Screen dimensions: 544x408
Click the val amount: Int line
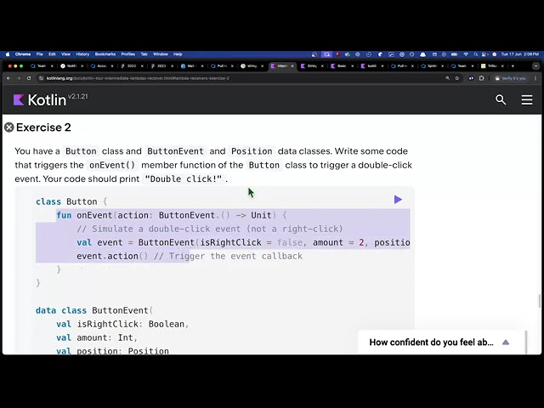pyautogui.click(x=97, y=337)
